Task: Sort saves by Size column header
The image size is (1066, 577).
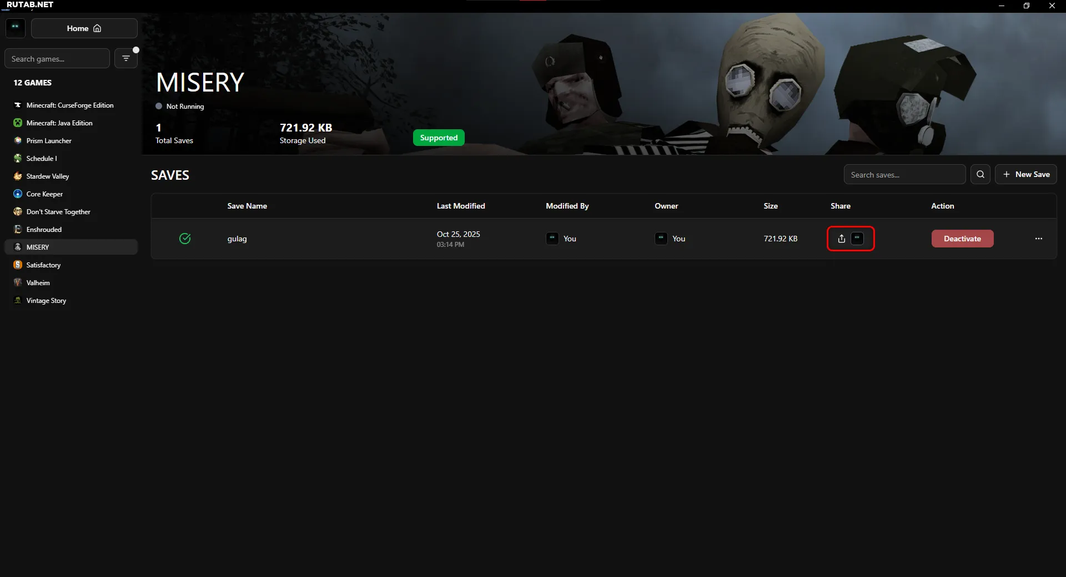Action: (770, 206)
